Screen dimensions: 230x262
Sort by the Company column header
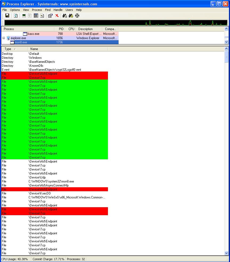111,29
